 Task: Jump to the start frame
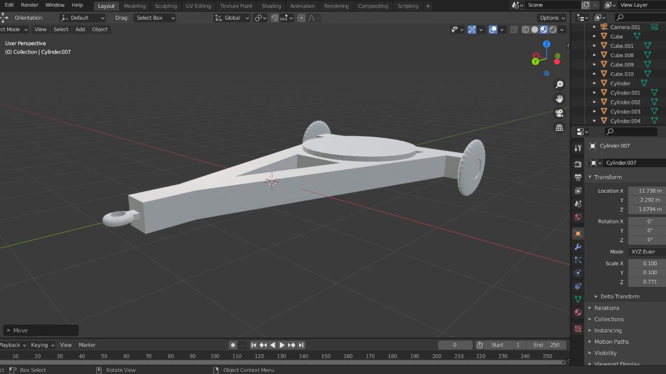pos(254,345)
